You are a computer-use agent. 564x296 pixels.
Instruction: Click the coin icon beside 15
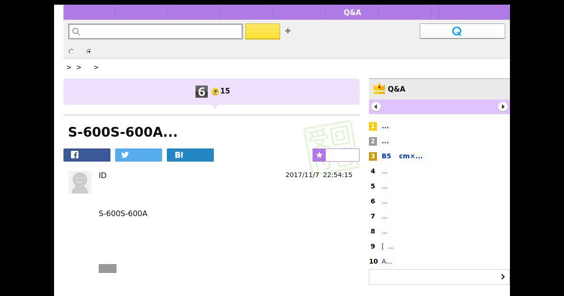pyautogui.click(x=215, y=92)
